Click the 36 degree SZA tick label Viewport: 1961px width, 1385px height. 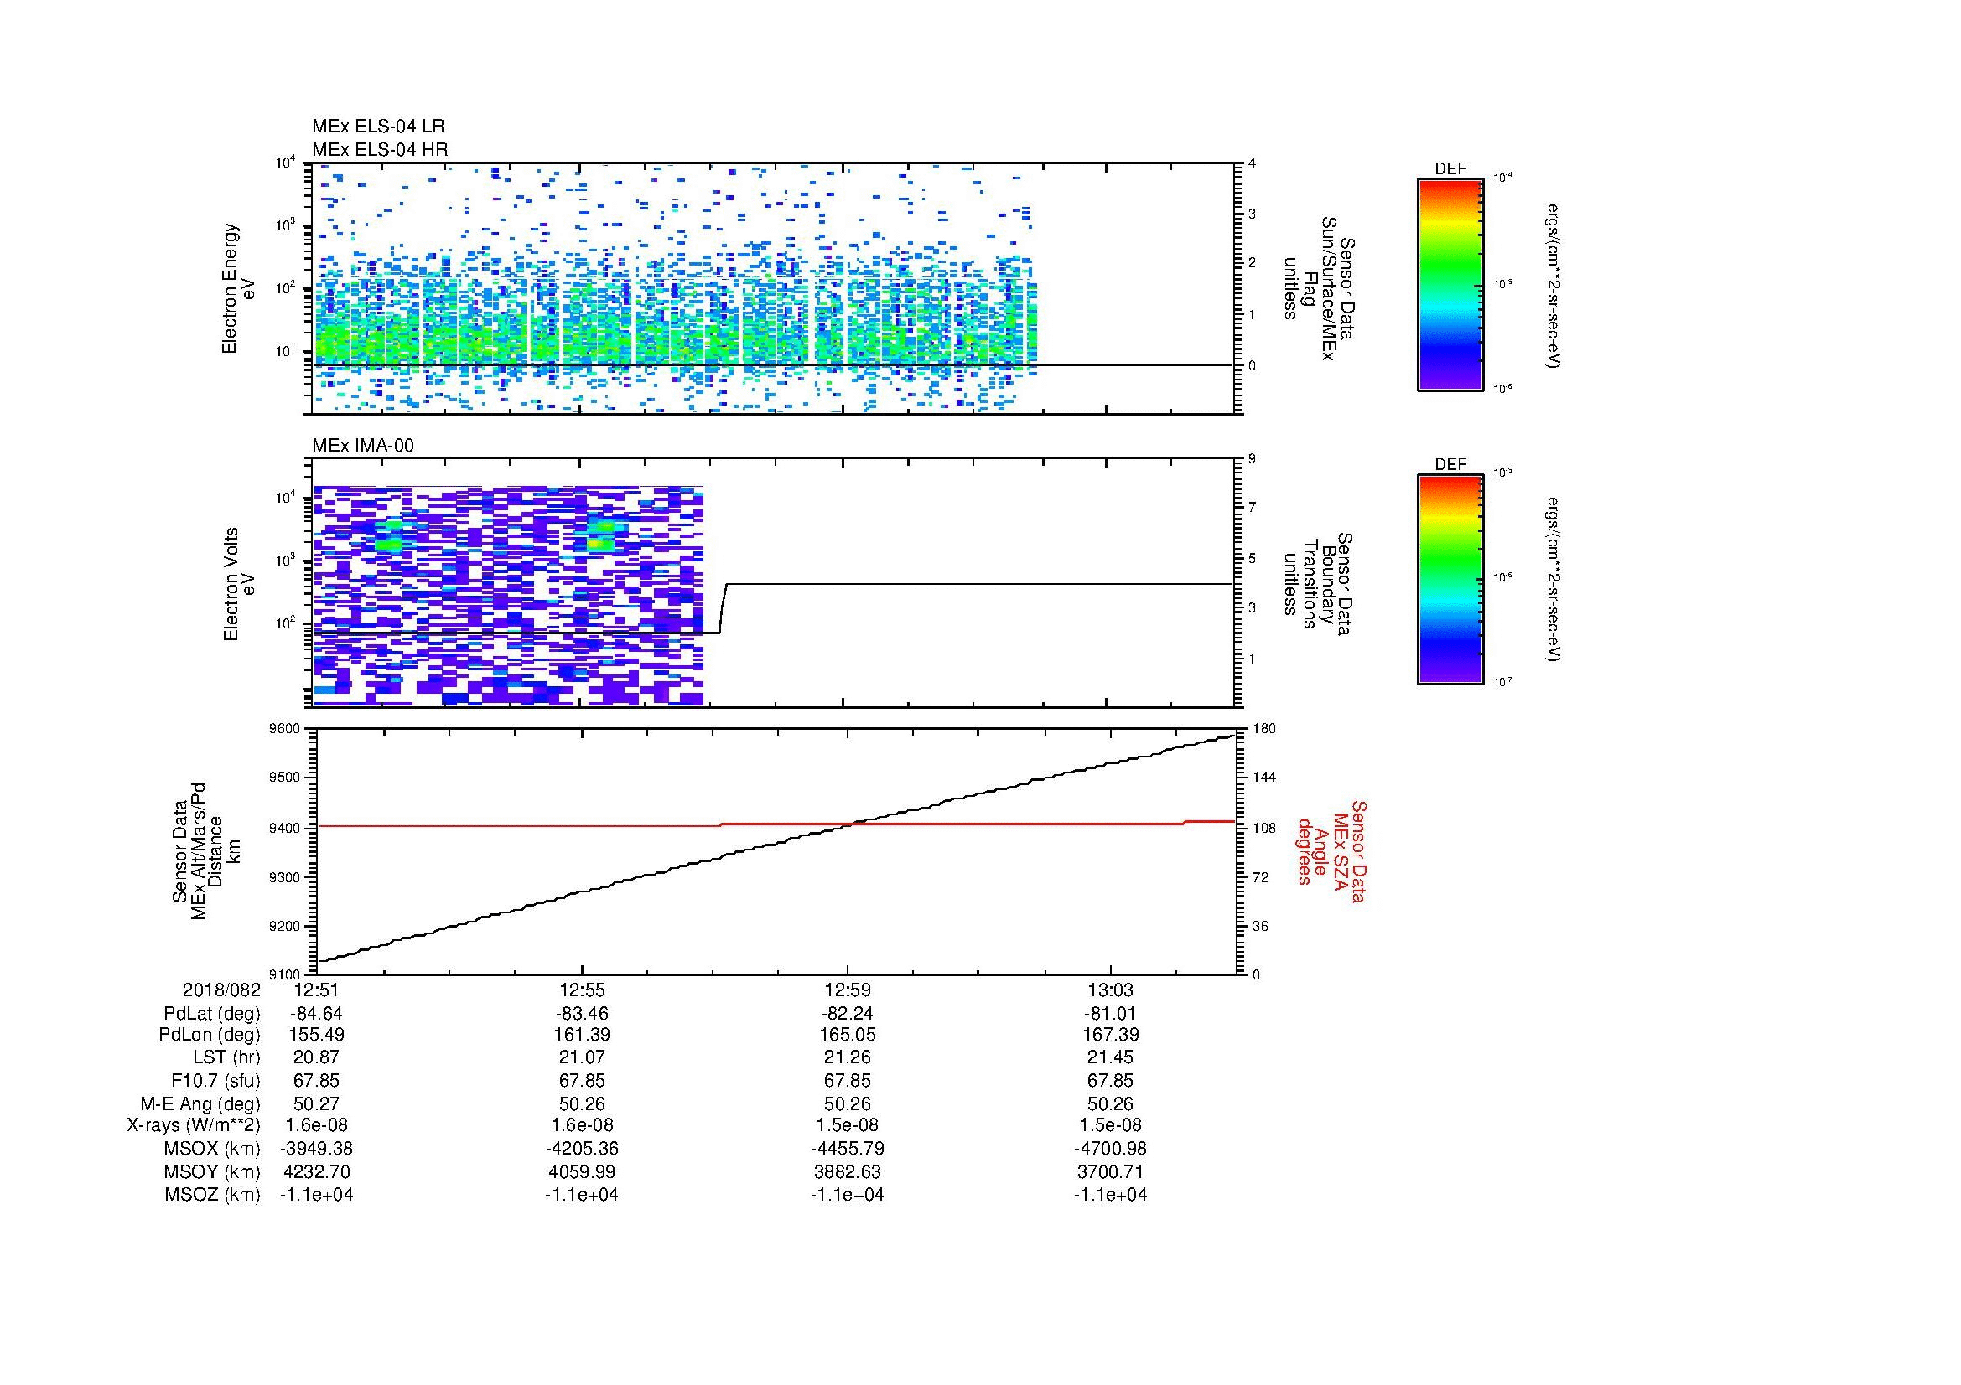1260,926
